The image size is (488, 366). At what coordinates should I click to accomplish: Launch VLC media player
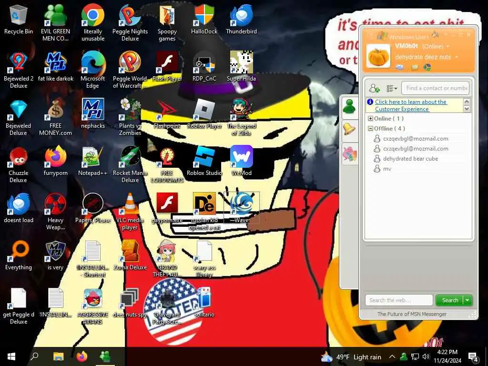pos(130,212)
